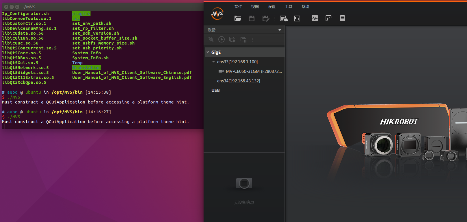Click the [14:15:38] prompt timestamp
This screenshot has height=222, width=467.
pos(98,92)
